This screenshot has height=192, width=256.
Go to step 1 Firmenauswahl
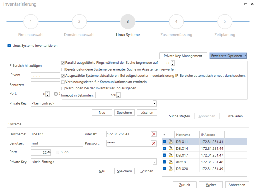click(31, 21)
